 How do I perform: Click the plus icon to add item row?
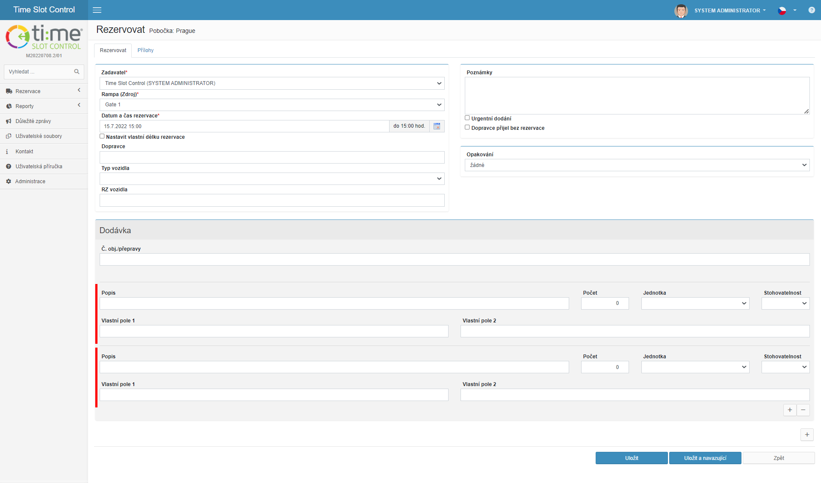click(x=790, y=410)
